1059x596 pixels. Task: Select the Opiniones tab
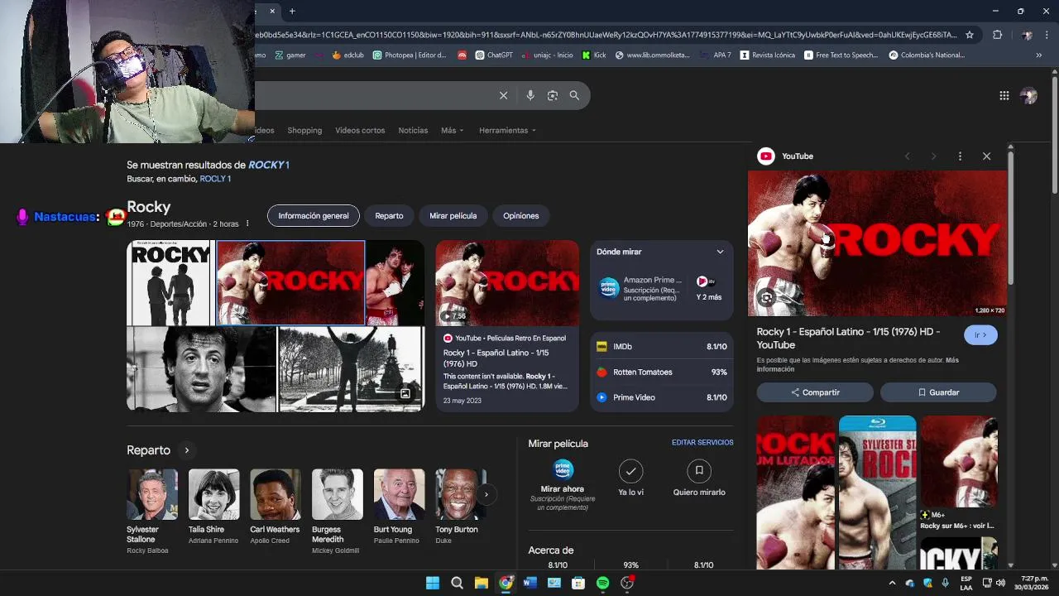click(521, 216)
